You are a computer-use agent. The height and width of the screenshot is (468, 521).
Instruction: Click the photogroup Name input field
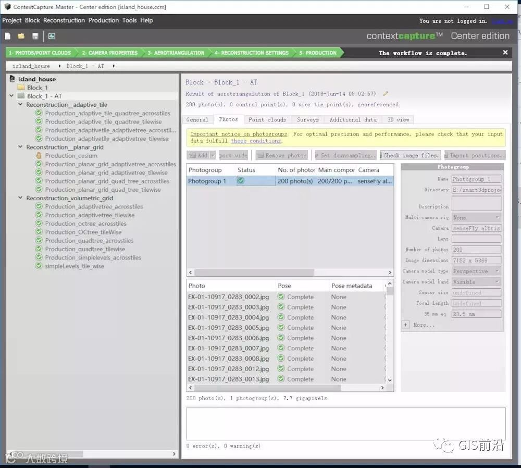(476, 179)
